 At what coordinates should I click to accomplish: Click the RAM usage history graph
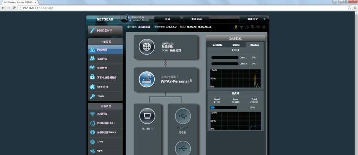[x=235, y=121]
